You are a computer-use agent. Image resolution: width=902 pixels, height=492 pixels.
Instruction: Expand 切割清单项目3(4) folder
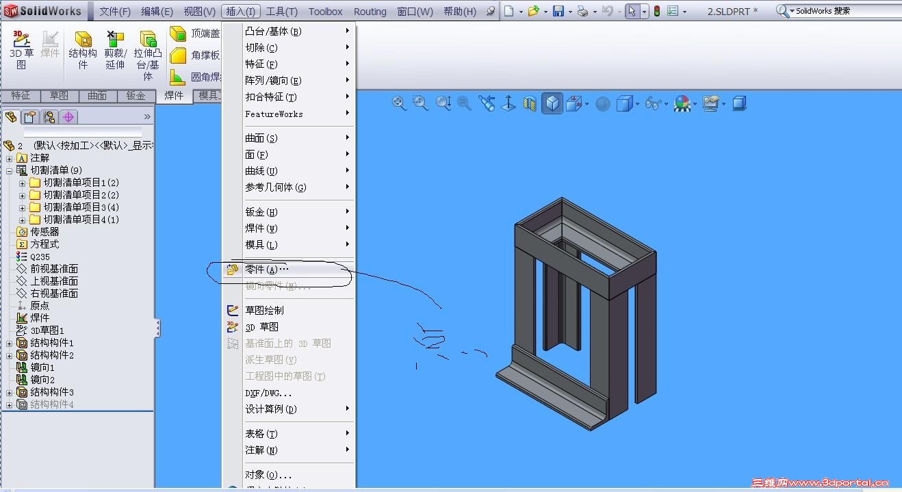[23, 207]
